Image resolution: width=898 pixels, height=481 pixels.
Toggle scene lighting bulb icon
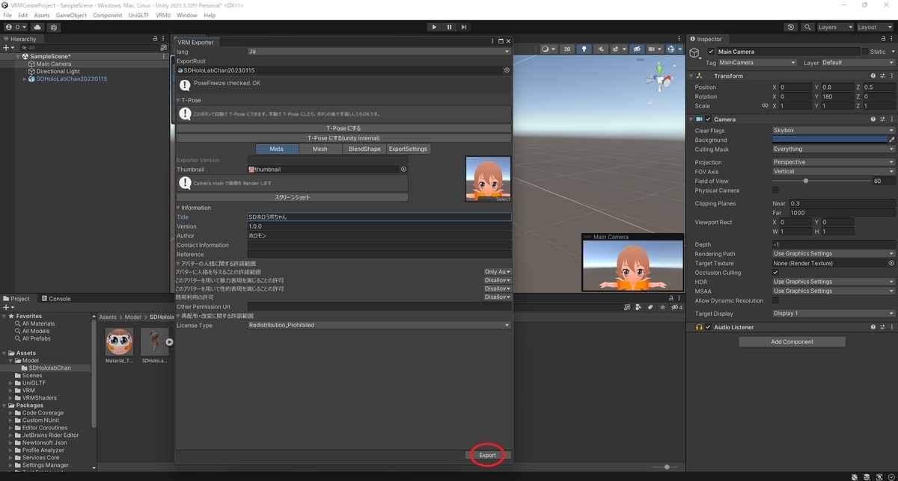point(584,49)
